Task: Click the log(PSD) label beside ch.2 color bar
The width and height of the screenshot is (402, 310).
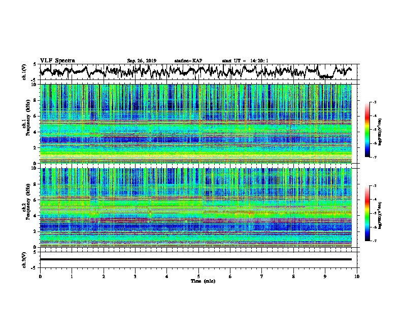Action: click(380, 215)
